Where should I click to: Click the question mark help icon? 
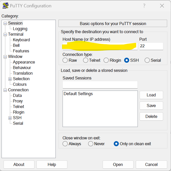(x=144, y=6)
